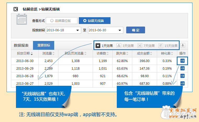This screenshot has height=122, width=199.
Task: Click 到达页浏览量 value 980
Action: 75,76
